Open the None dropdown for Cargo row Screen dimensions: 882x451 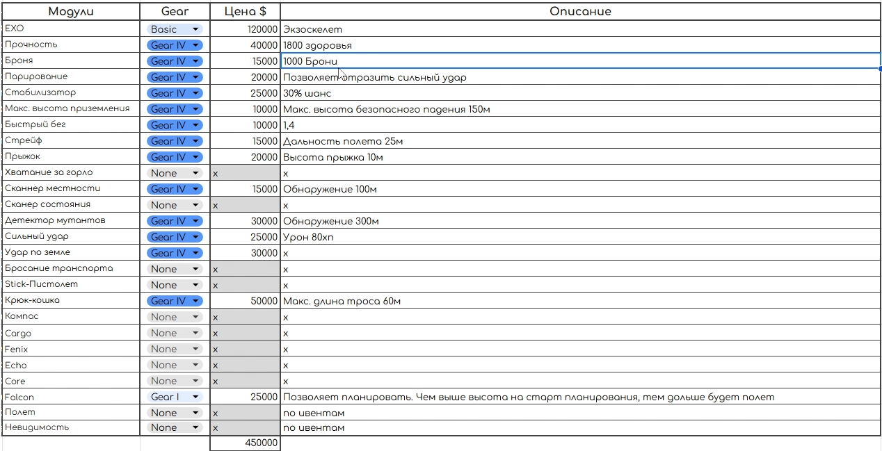click(x=175, y=333)
